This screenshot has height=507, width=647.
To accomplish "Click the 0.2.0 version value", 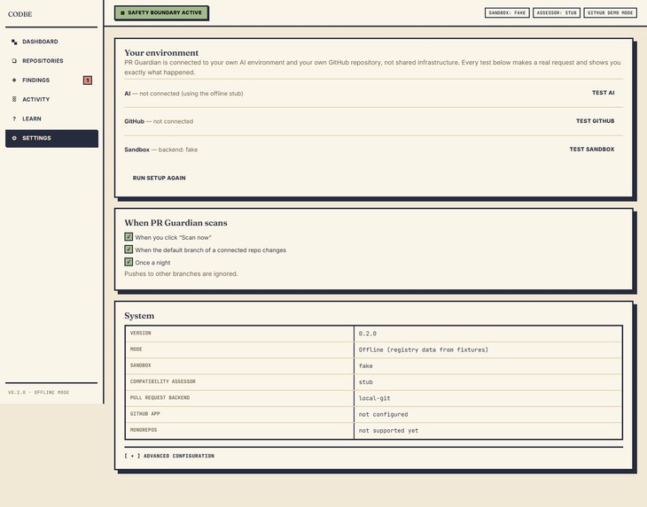I will pyautogui.click(x=367, y=334).
